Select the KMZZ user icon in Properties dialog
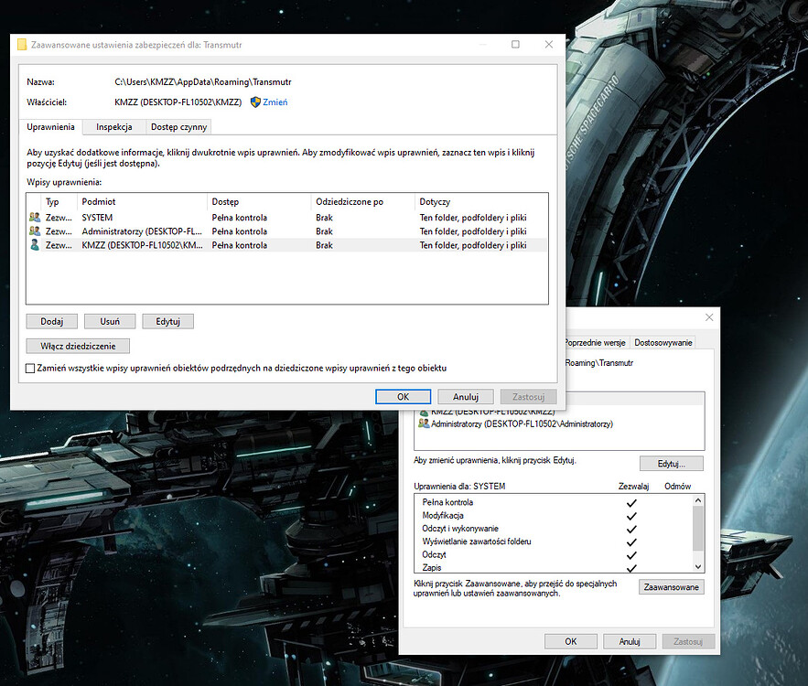Image resolution: width=808 pixels, height=686 pixels. [424, 410]
